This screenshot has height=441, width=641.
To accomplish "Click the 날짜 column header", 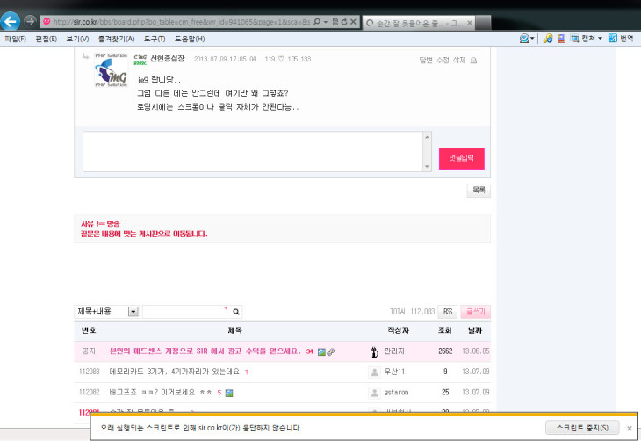I will click(475, 330).
